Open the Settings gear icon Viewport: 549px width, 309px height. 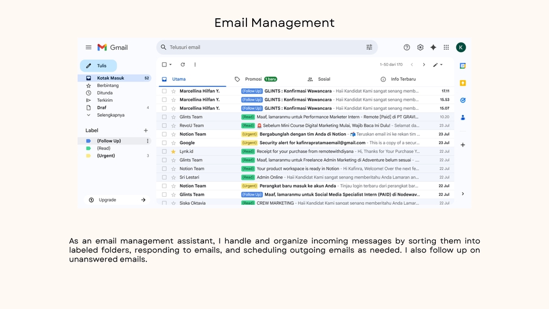pos(420,47)
